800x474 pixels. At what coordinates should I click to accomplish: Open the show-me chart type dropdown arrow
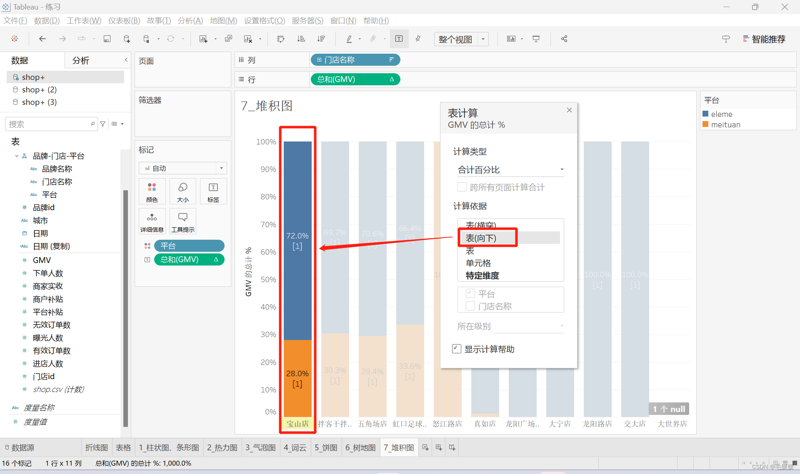(522, 39)
